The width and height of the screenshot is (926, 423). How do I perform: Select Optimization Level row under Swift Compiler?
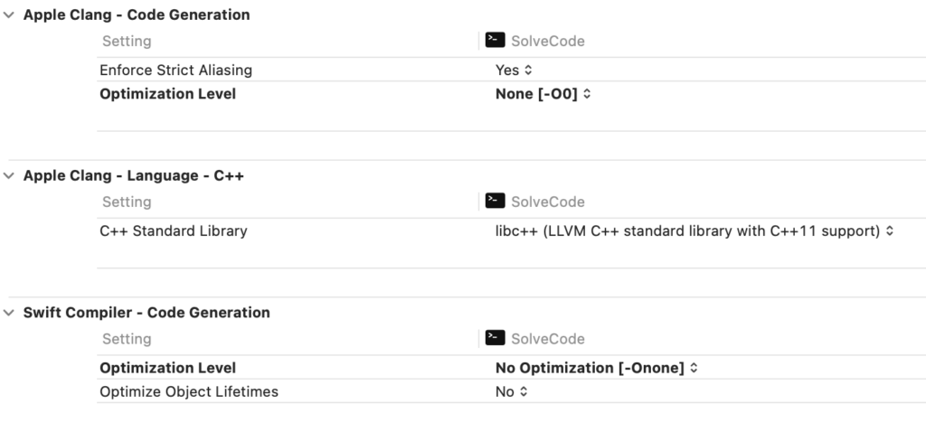pos(512,368)
